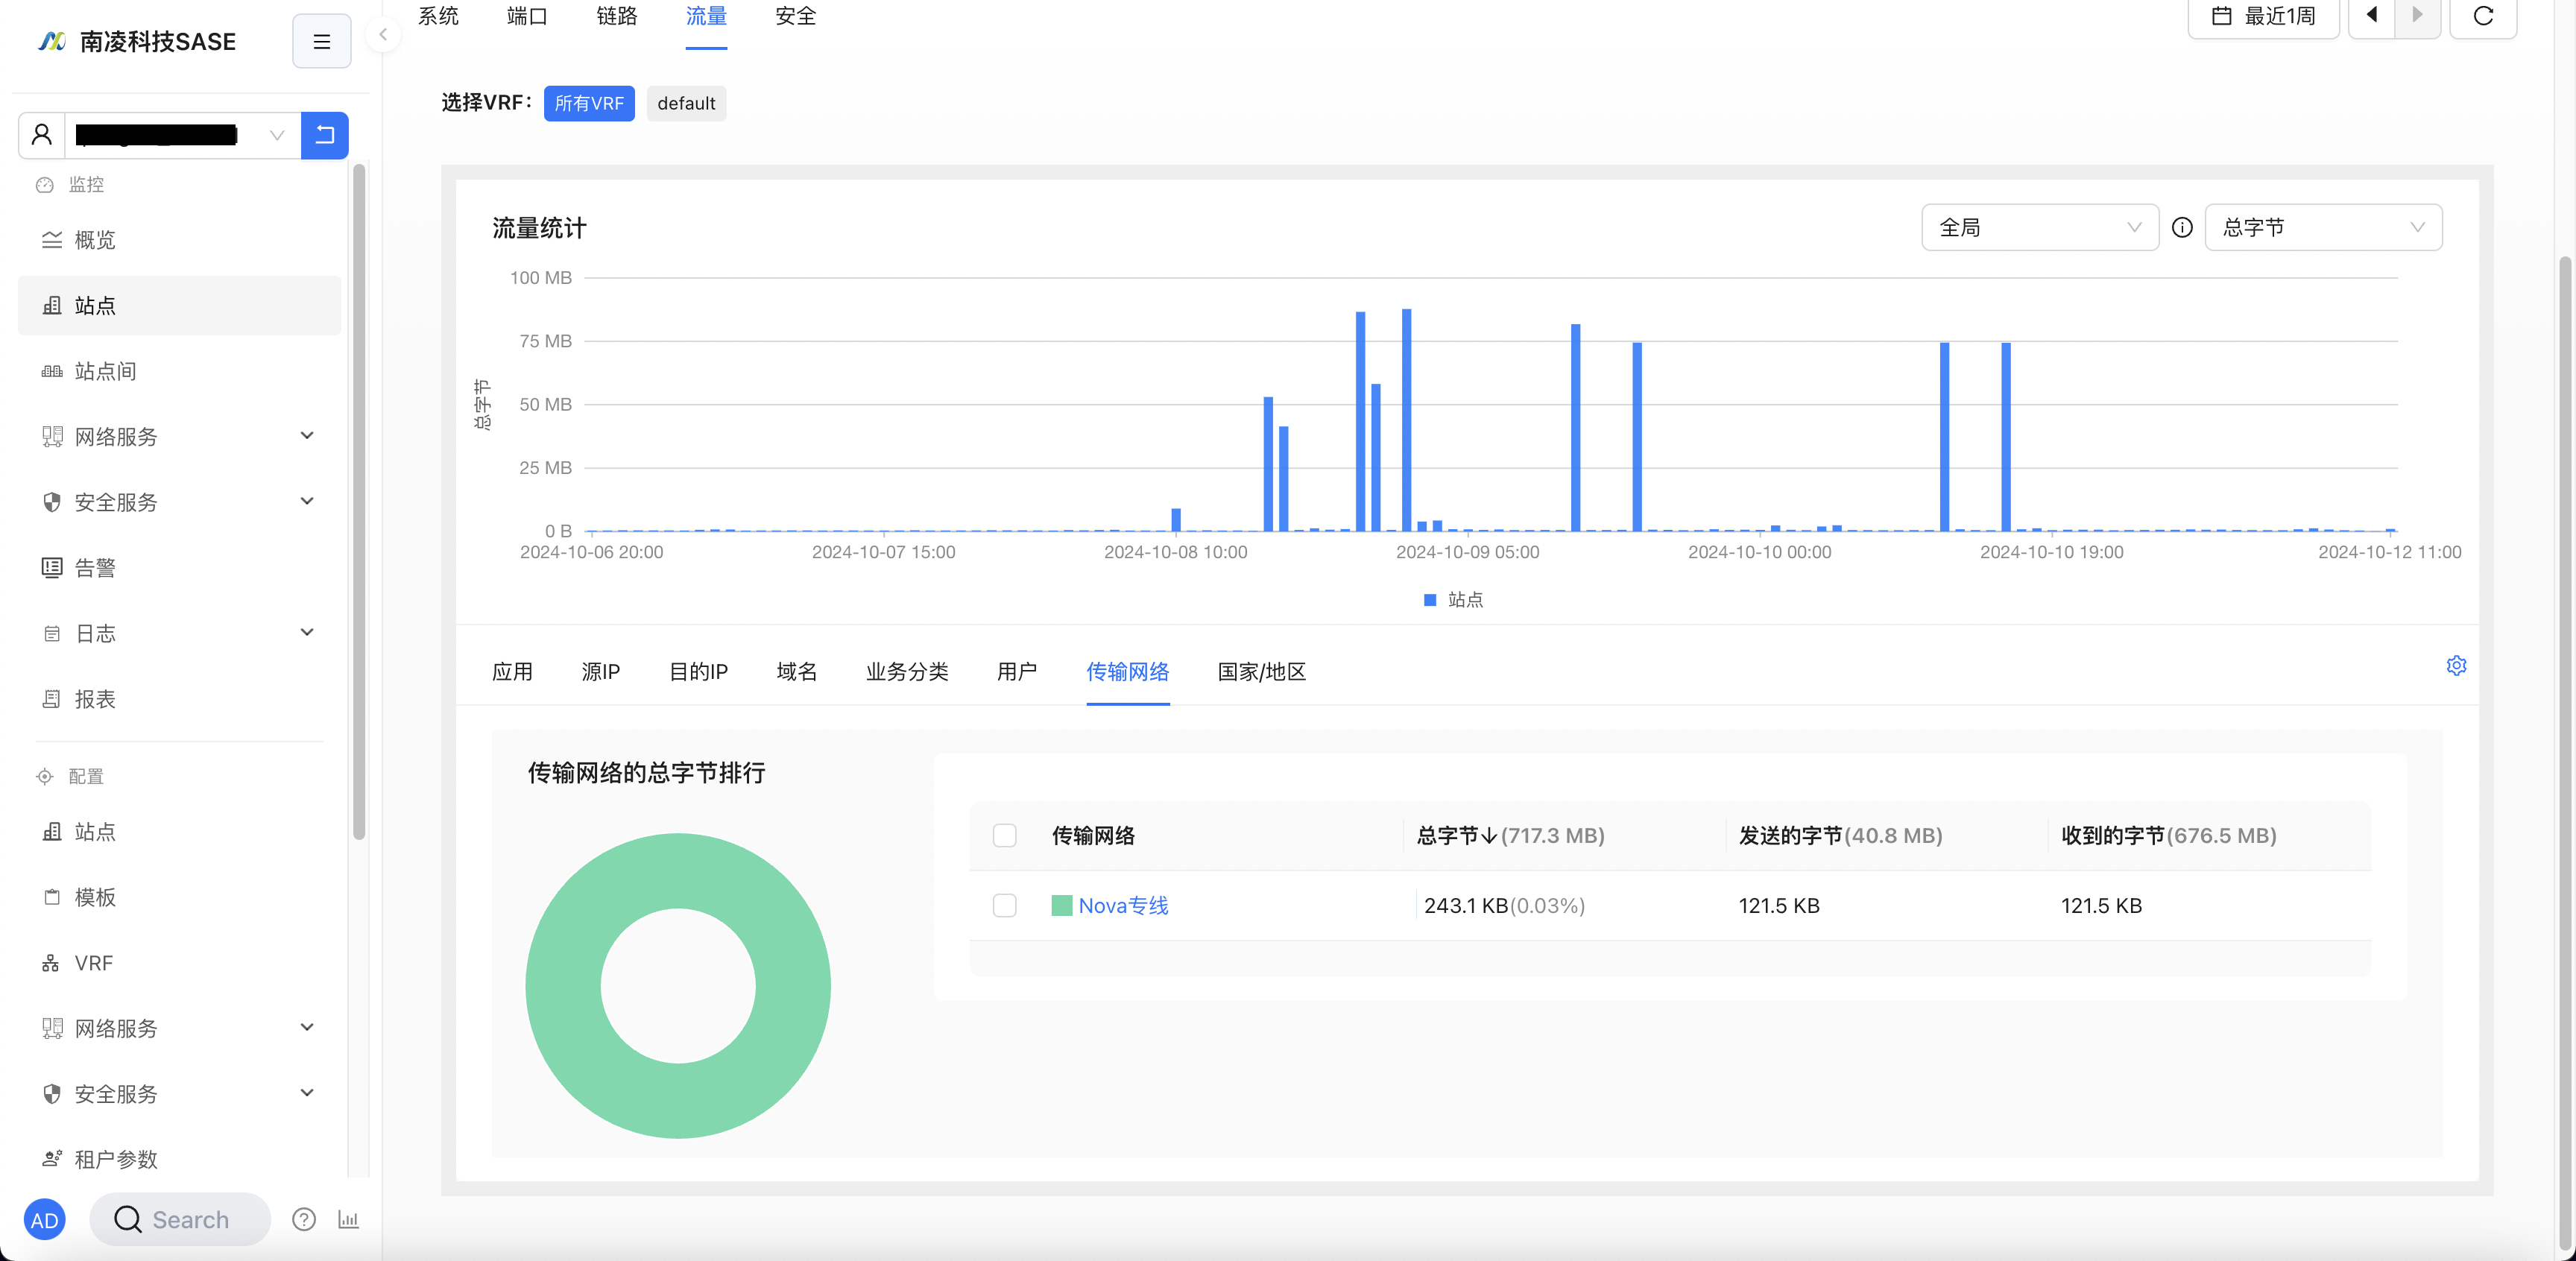Switch to the 域名 tab

pyautogui.click(x=797, y=672)
